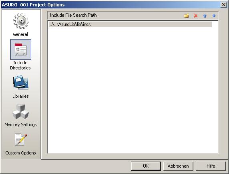Select the AsuroLib\lib\inc path entry

coord(130,24)
